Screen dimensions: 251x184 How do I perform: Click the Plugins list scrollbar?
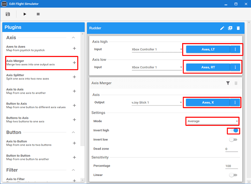[82, 91]
